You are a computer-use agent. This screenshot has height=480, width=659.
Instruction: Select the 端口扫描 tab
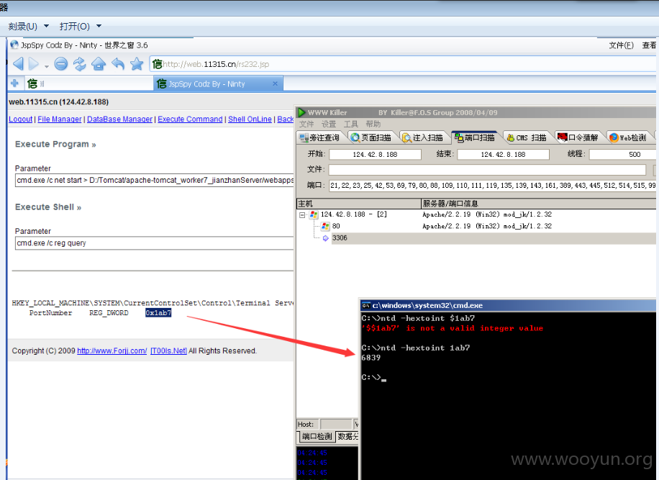(x=475, y=137)
